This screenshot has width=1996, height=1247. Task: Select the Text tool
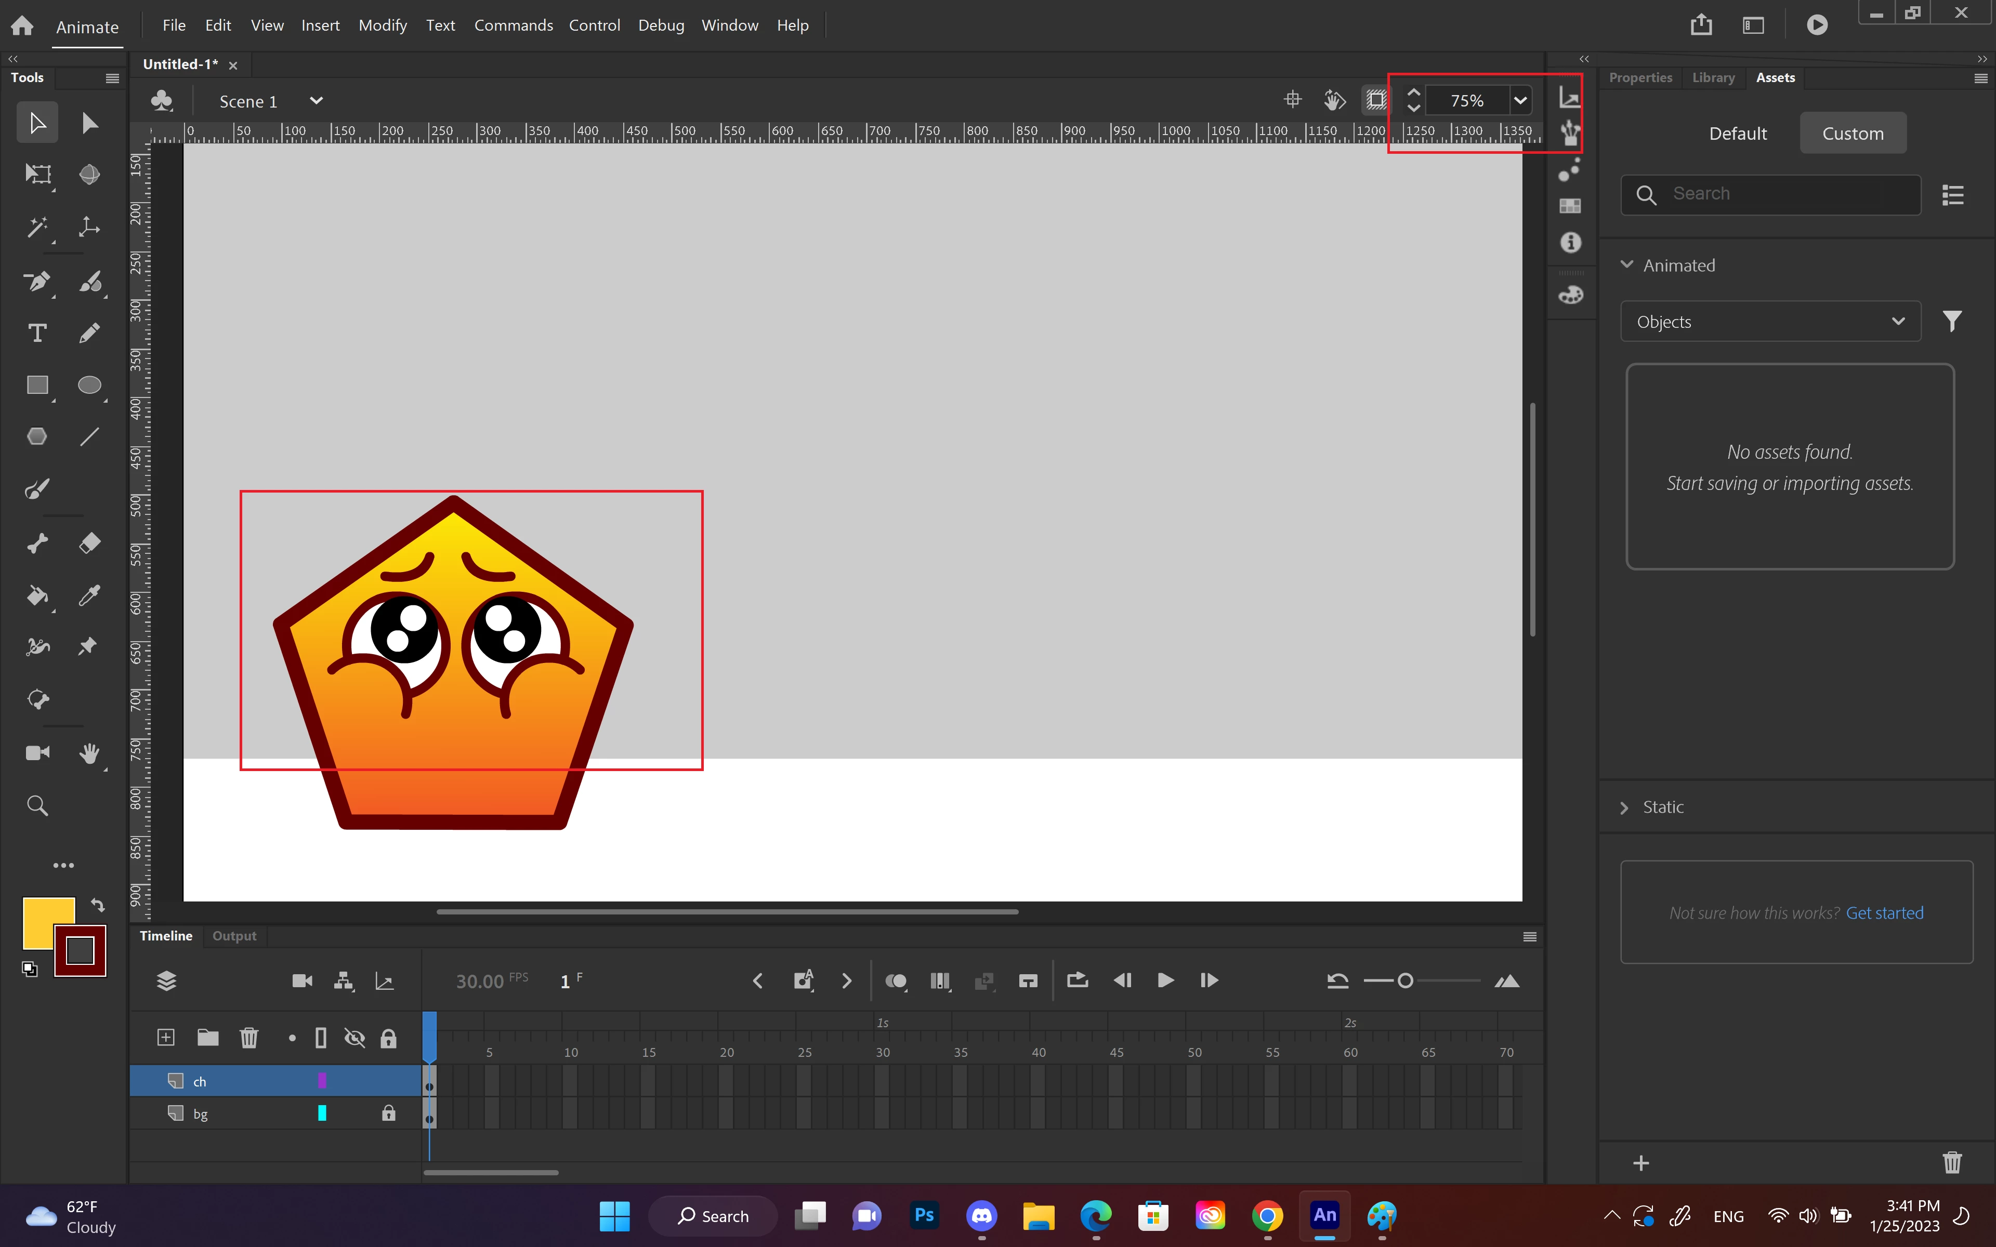[x=37, y=333]
